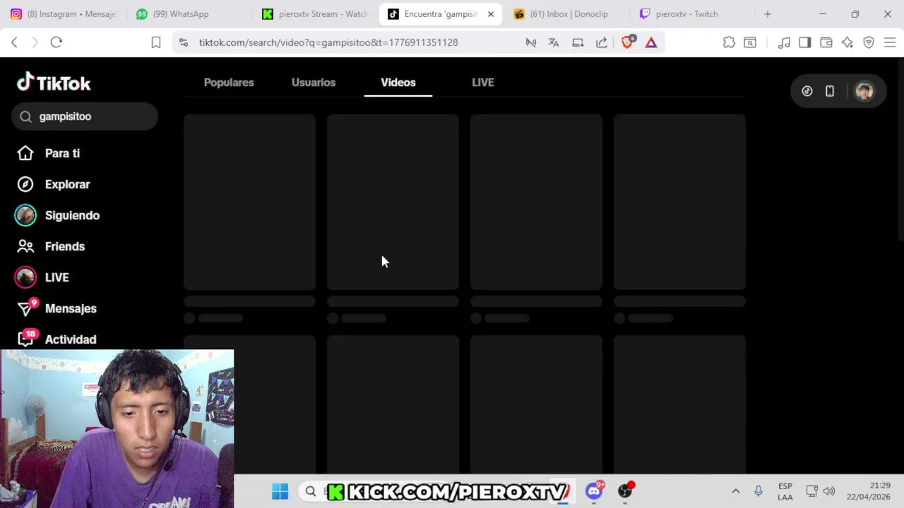Open the phone app icon at top right
The width and height of the screenshot is (904, 508).
[830, 91]
